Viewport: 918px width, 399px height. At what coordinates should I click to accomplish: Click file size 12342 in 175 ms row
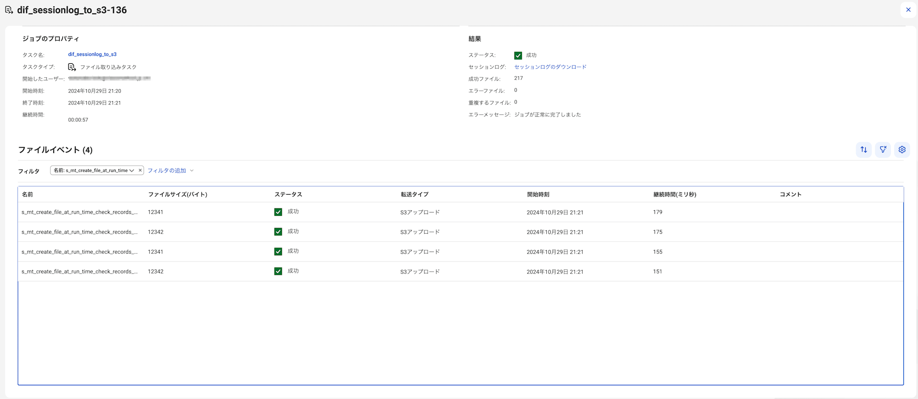point(156,232)
